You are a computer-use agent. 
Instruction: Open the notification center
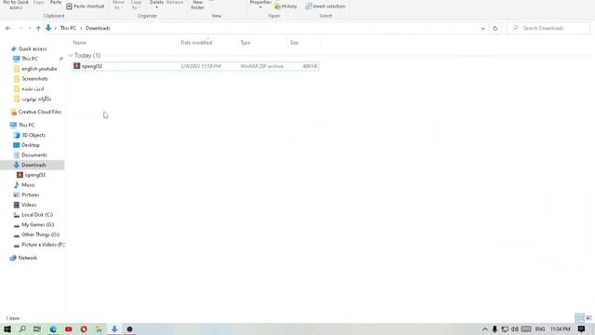pos(581,328)
